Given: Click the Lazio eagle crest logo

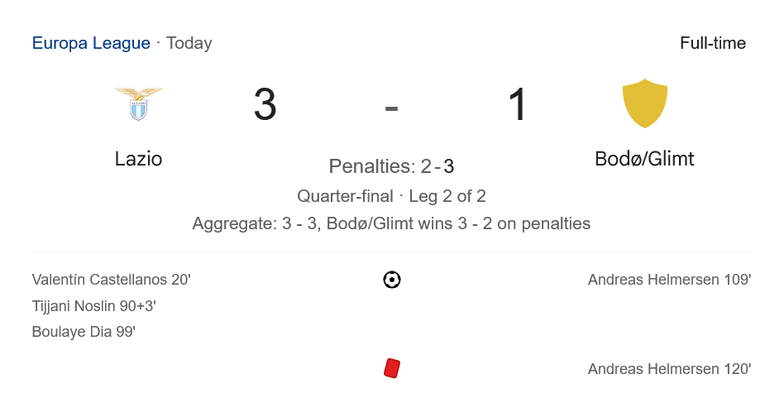Looking at the screenshot, I should (139, 103).
